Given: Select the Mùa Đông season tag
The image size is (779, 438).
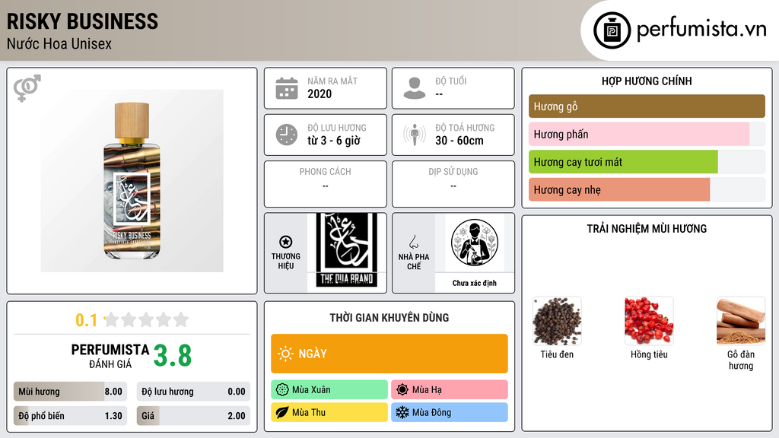Looking at the screenshot, I should [x=450, y=412].
